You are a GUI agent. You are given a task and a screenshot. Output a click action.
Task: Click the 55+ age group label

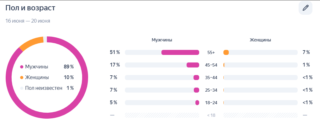click(211, 52)
